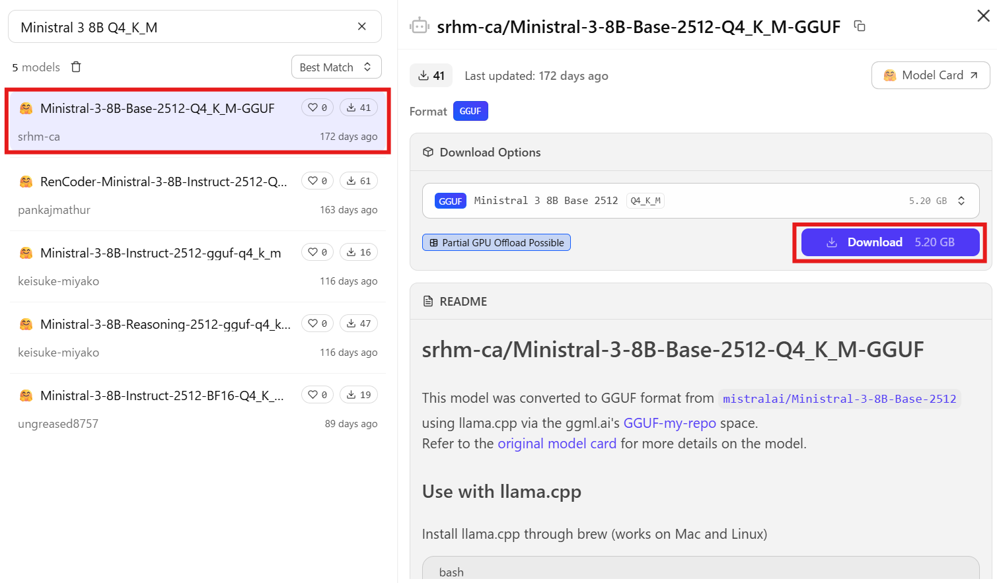
Task: Like Ministral-3-8B-Instruct-2512-gguf-q4_k_m model
Action: (x=318, y=252)
